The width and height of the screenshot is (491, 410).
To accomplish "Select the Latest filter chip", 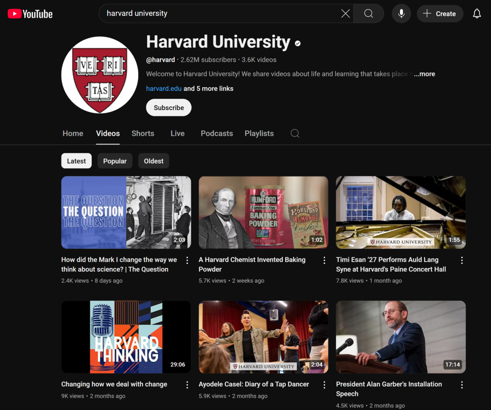I will click(x=76, y=161).
